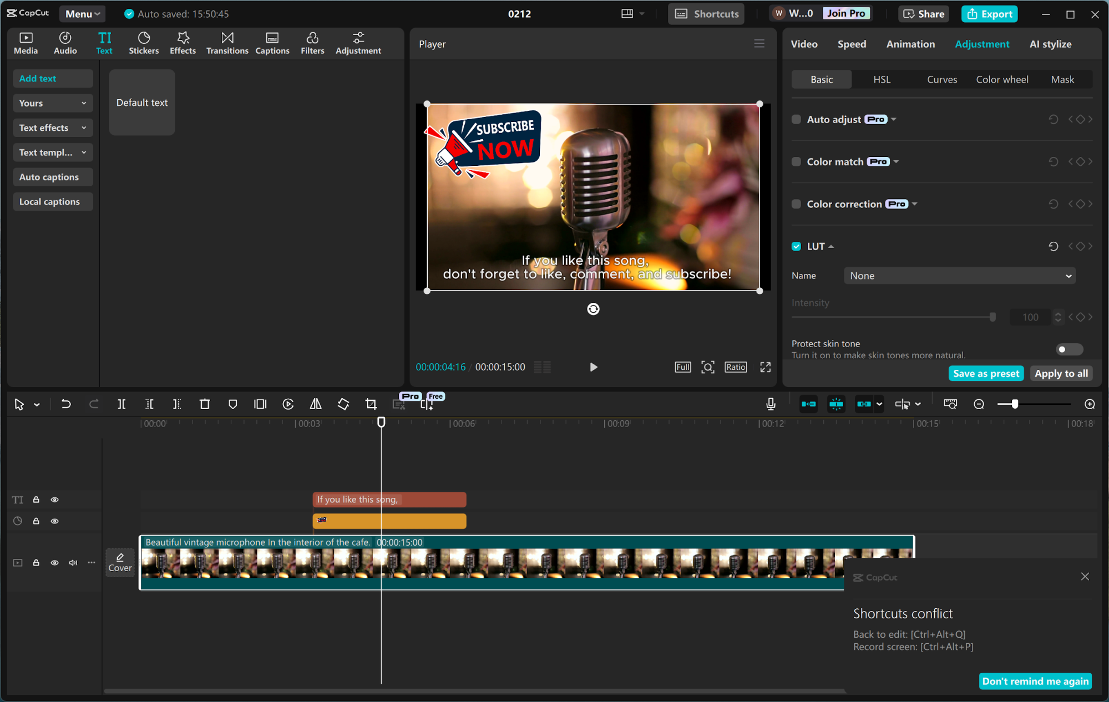
Task: Hide the text track with eye icon
Action: click(x=54, y=500)
